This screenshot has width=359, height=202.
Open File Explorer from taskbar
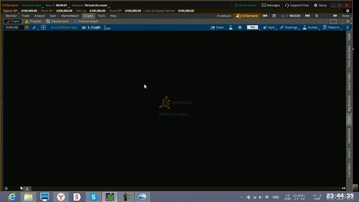pyautogui.click(x=28, y=197)
